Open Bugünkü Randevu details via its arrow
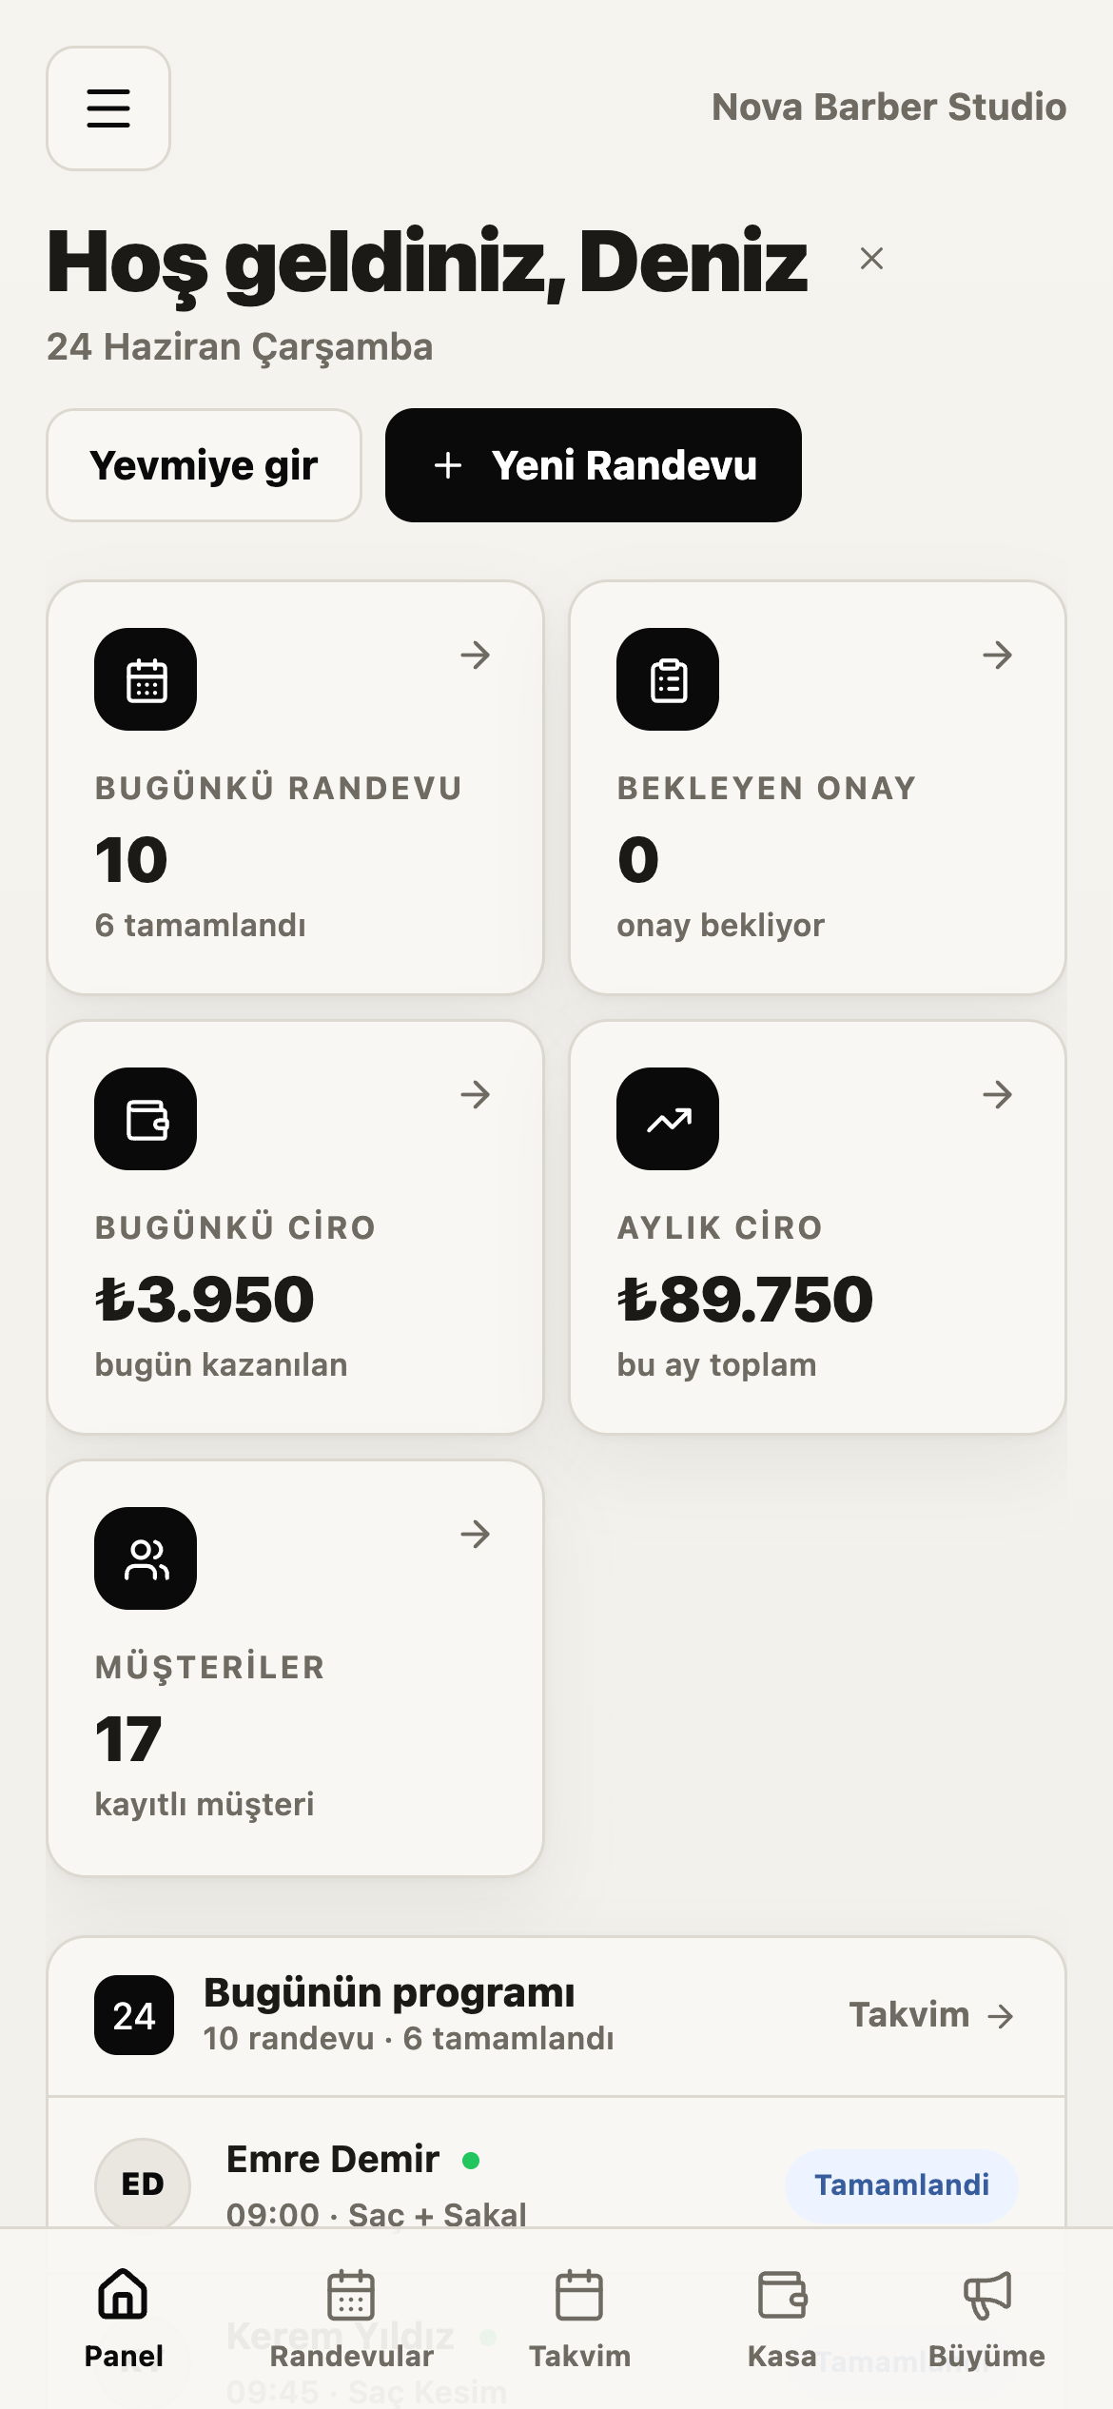 [475, 655]
